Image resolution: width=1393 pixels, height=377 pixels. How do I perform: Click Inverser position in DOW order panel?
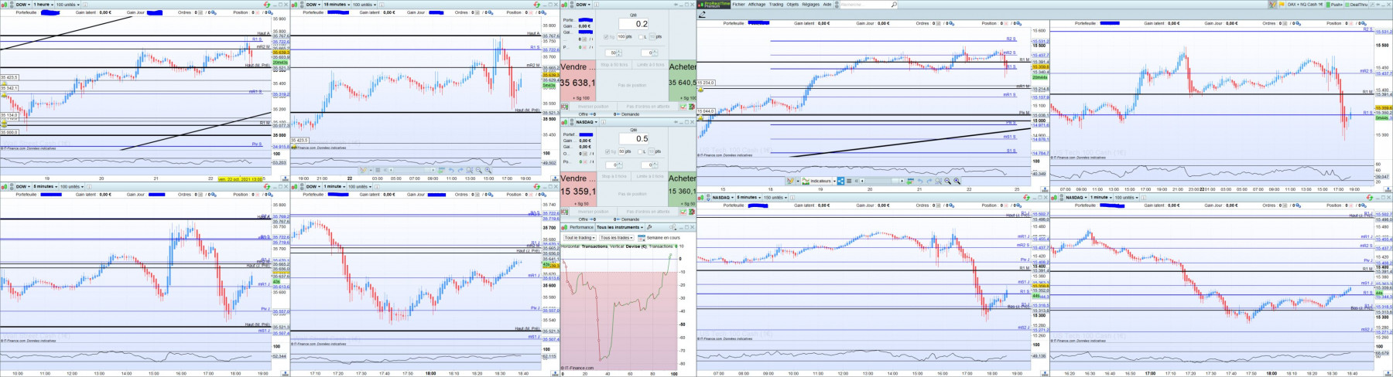(x=594, y=107)
